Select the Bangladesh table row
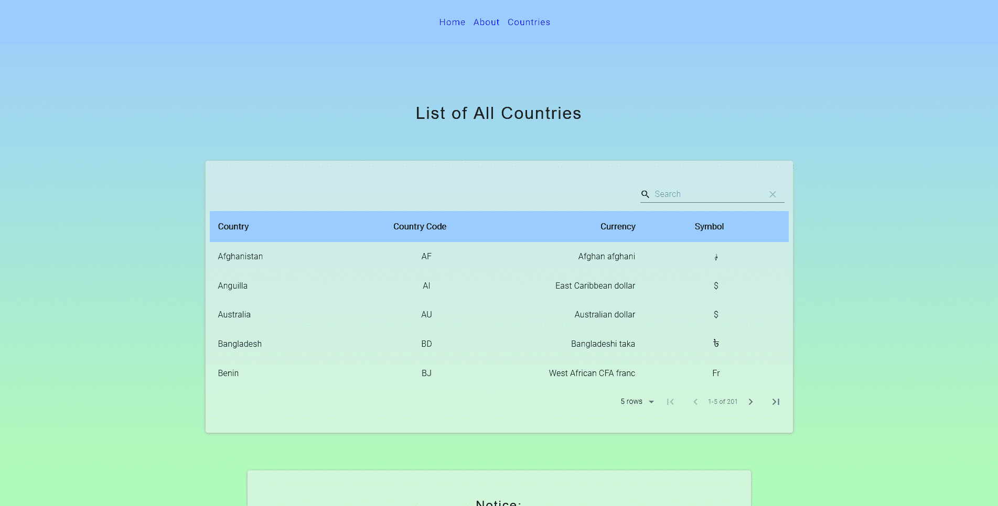998x506 pixels. point(240,344)
